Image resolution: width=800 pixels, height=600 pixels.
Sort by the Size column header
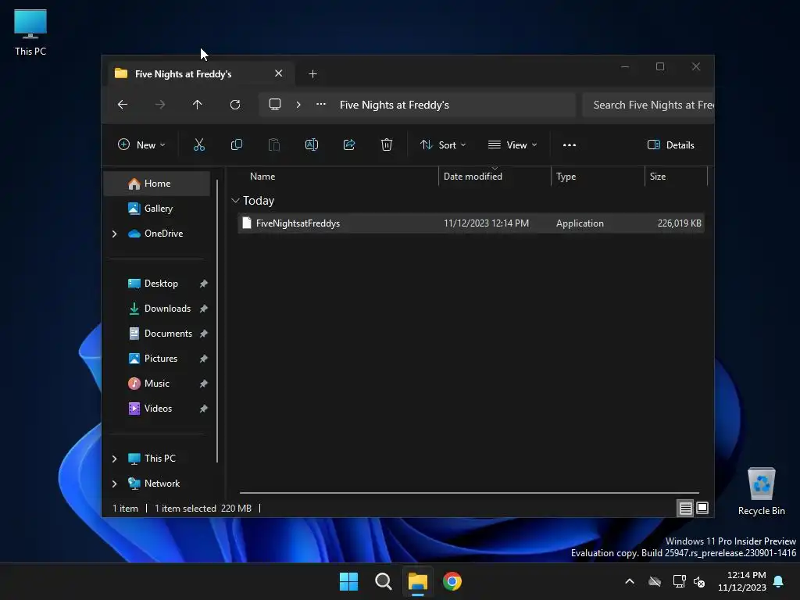676,177
